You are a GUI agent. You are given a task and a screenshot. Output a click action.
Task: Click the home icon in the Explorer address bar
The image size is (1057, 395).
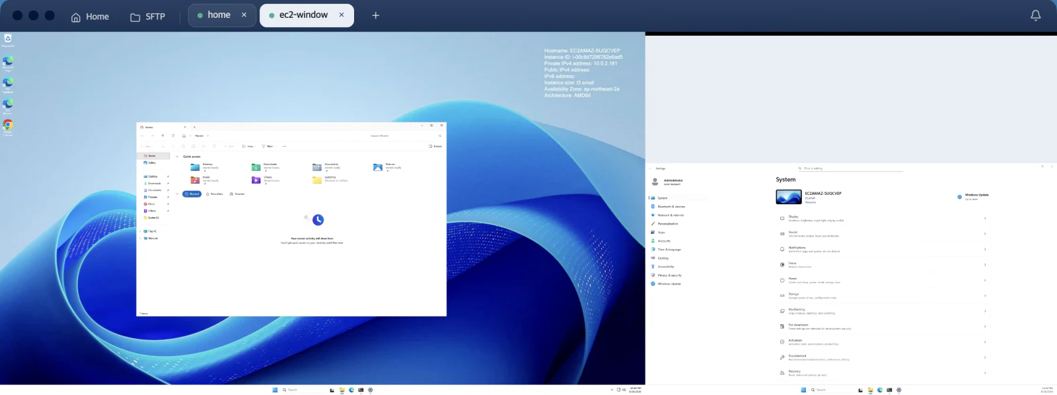coord(184,135)
